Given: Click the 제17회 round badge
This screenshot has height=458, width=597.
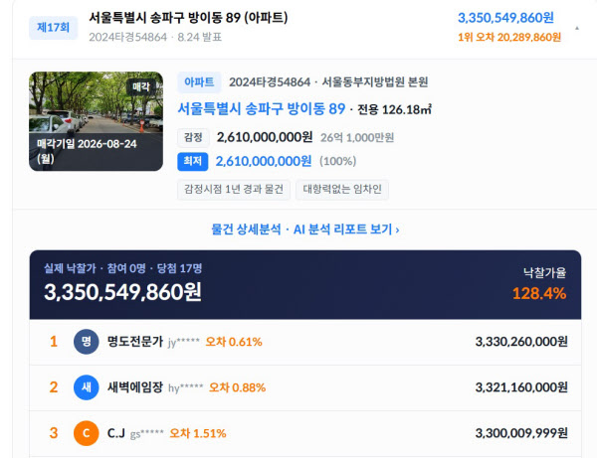Looking at the screenshot, I should click(54, 28).
